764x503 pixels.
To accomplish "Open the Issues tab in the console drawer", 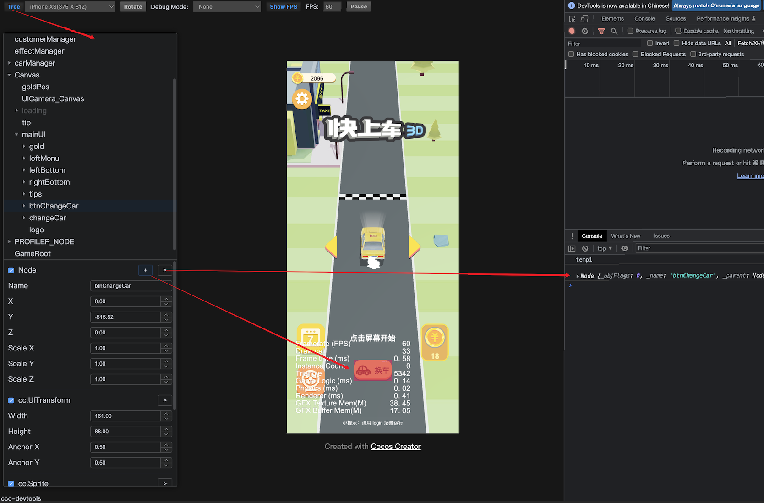I will 661,235.
